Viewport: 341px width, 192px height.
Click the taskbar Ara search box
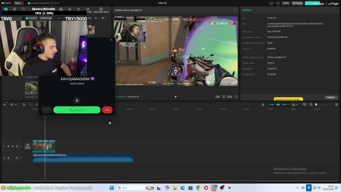[136, 188]
